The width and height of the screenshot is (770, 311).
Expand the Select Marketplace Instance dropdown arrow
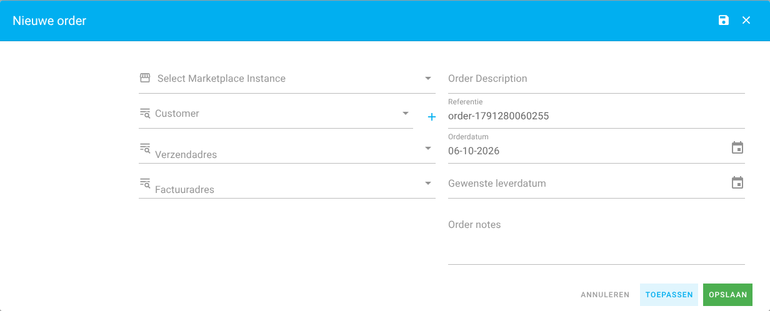point(428,78)
